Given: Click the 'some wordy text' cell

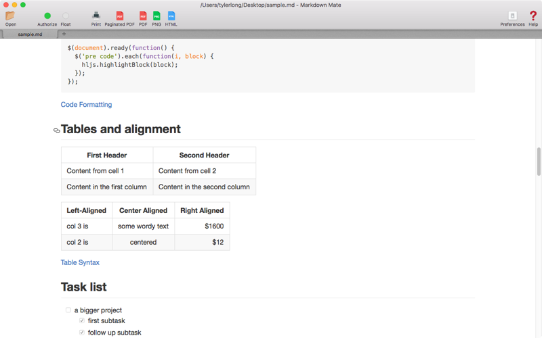Looking at the screenshot, I should [x=144, y=226].
